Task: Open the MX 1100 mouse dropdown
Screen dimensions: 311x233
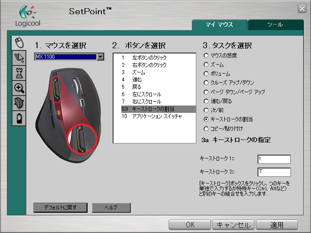Action: click(x=69, y=57)
